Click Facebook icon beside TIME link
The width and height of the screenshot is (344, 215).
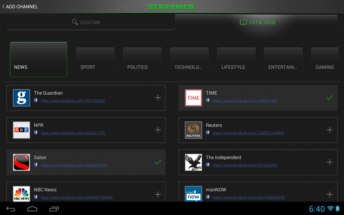[208, 100]
